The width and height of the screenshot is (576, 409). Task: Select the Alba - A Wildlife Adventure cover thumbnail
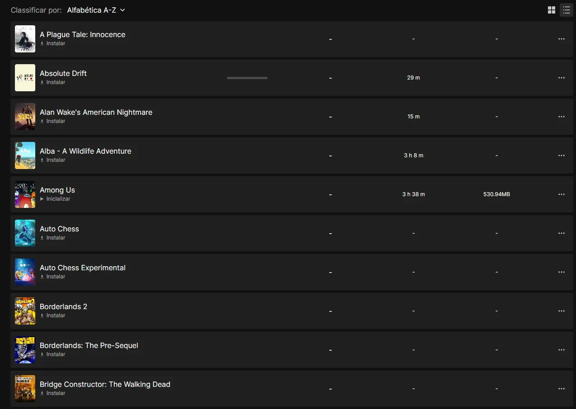[25, 155]
